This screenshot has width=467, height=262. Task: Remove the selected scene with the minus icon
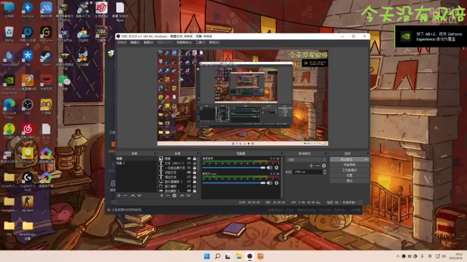[x=125, y=196]
